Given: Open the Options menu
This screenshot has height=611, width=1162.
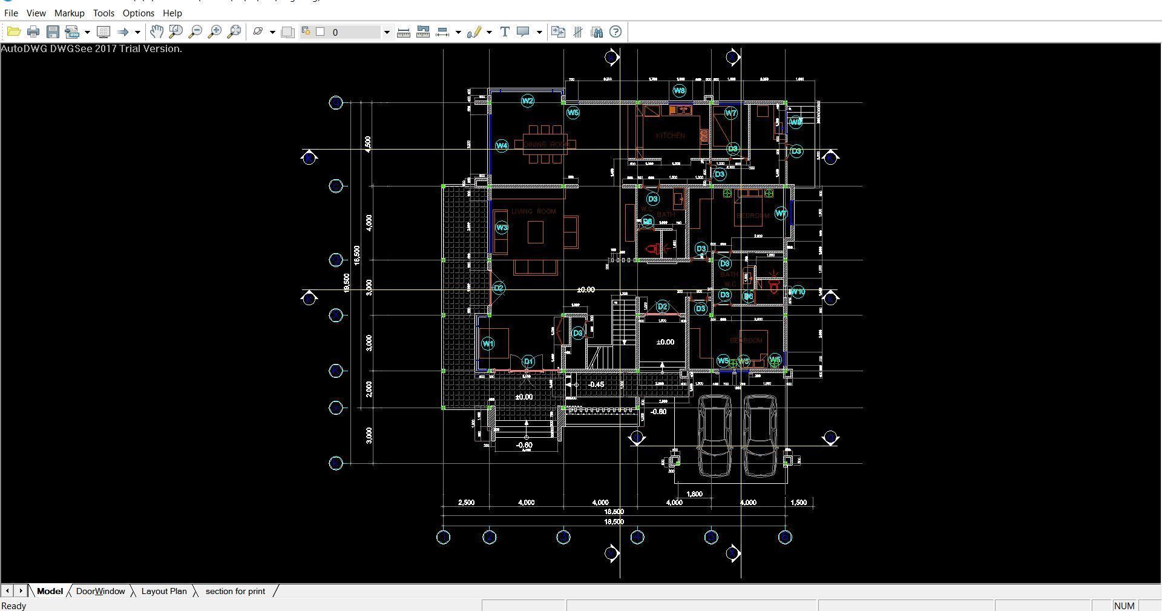Looking at the screenshot, I should (x=139, y=13).
